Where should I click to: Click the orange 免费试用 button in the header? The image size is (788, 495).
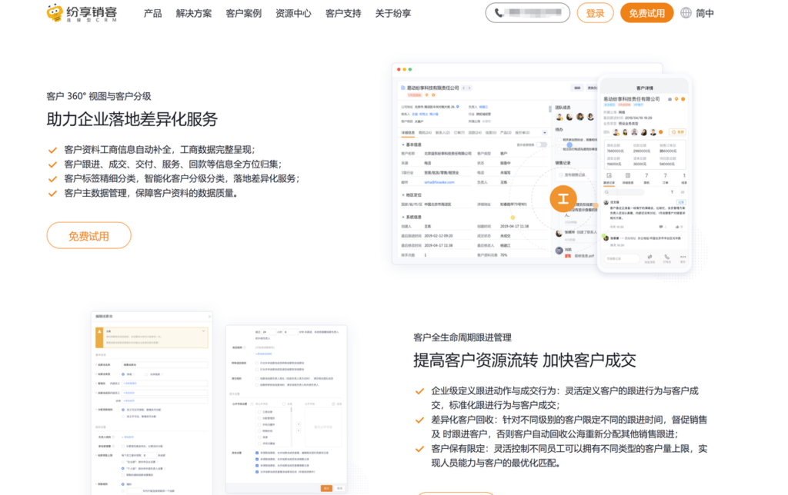click(x=646, y=14)
